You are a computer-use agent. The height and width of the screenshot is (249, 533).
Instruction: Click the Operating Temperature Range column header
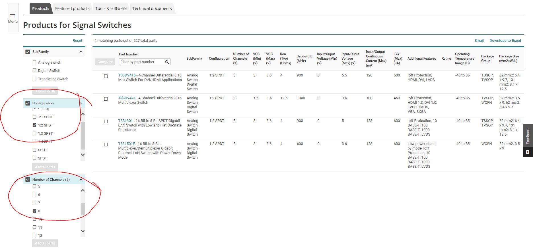coord(464,59)
